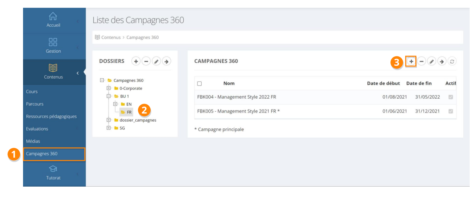Open FBK004 - Management Style 2022 FR
The image size is (473, 204).
click(x=236, y=97)
